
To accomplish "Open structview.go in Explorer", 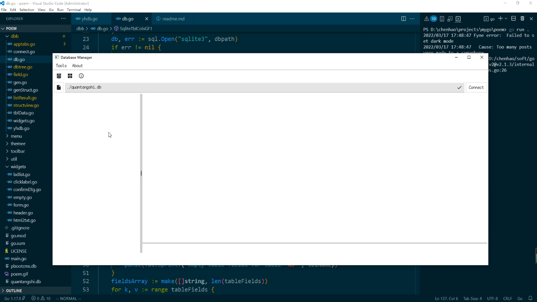I will [26, 105].
